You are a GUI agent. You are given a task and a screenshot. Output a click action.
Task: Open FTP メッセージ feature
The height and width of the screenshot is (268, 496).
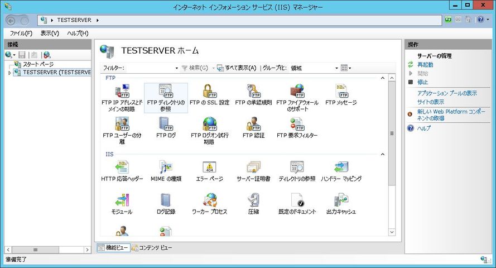pos(341,95)
